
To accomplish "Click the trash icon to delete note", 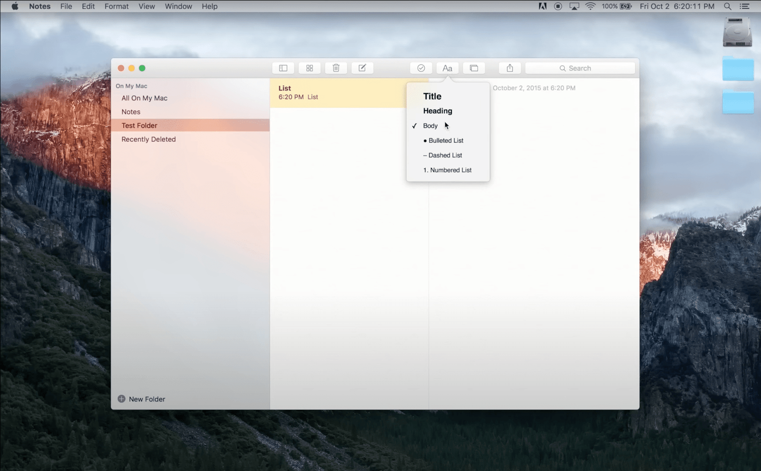I will (x=336, y=68).
